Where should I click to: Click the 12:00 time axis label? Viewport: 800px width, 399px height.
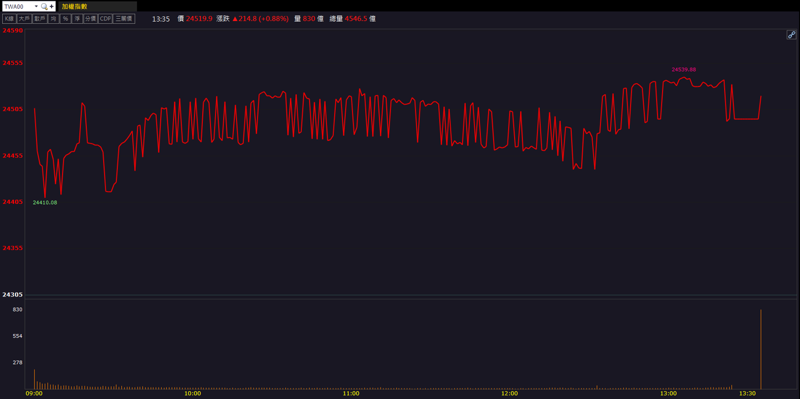point(509,393)
